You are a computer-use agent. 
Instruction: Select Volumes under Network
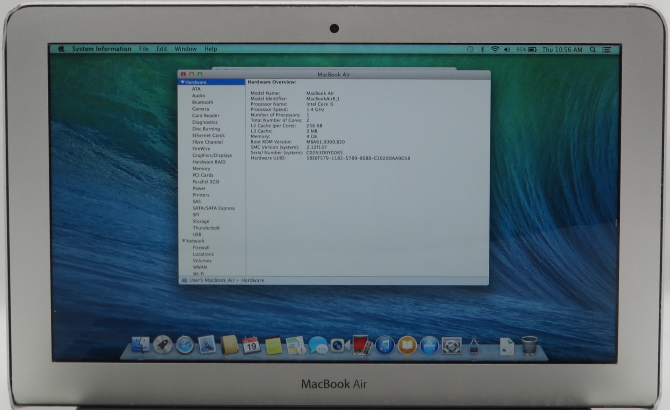202,261
